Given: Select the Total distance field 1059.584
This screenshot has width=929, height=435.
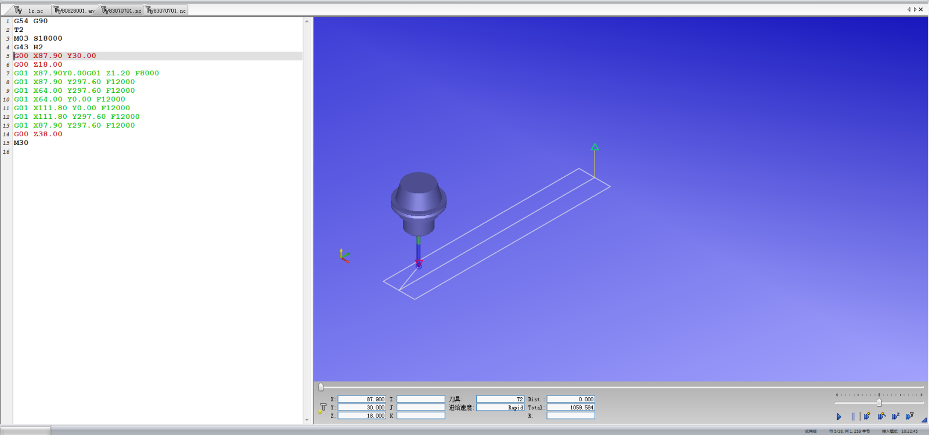Looking at the screenshot, I should pos(571,407).
